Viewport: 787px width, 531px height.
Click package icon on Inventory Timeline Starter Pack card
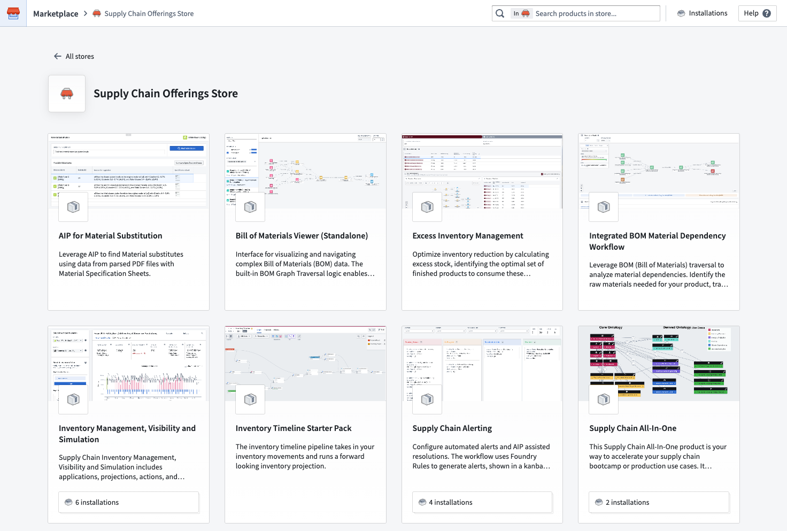coord(250,399)
